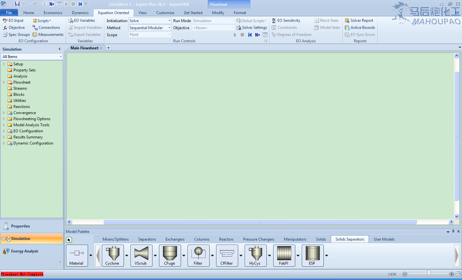Click the Reset button in Run Controls
The height and width of the screenshot is (280, 462).
250,35
